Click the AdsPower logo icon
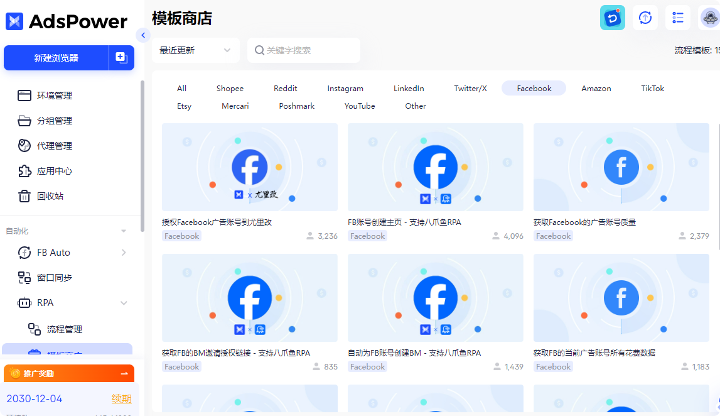This screenshot has height=416, width=720. [x=14, y=21]
